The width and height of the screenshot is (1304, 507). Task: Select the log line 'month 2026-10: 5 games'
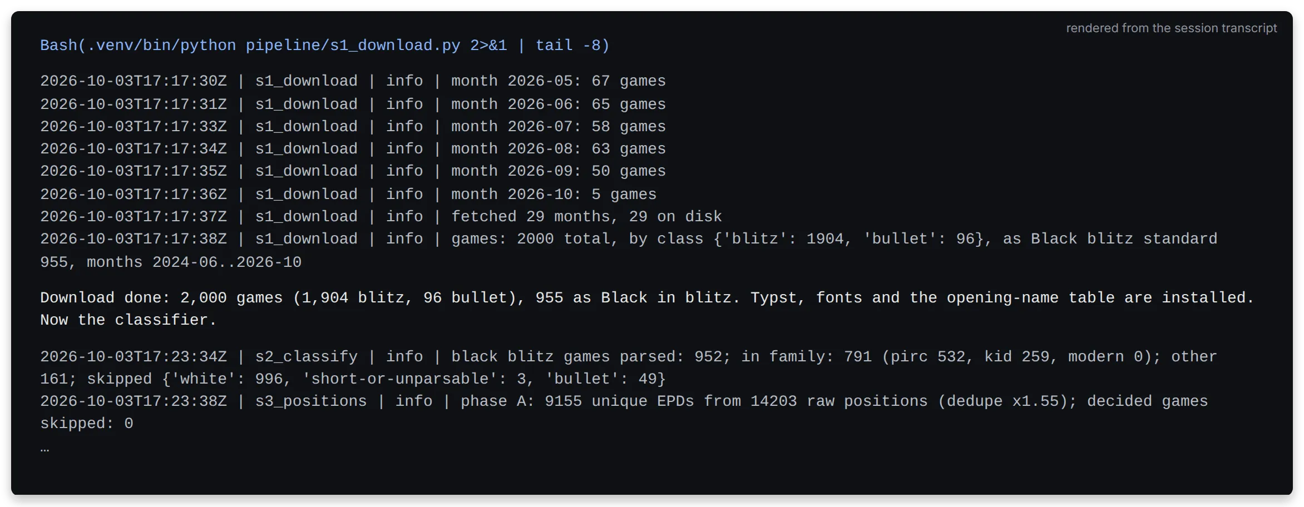pos(348,194)
